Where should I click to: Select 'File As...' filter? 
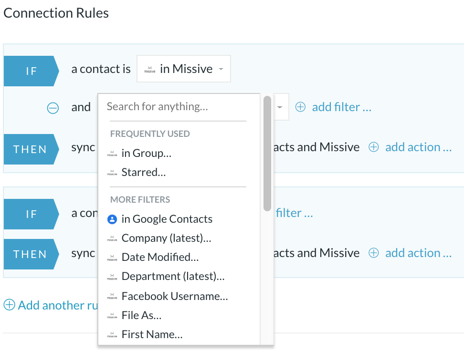coord(141,315)
